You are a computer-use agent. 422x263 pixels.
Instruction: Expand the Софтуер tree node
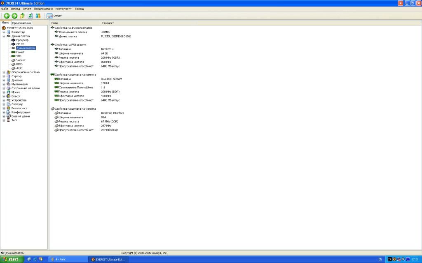[4, 104]
